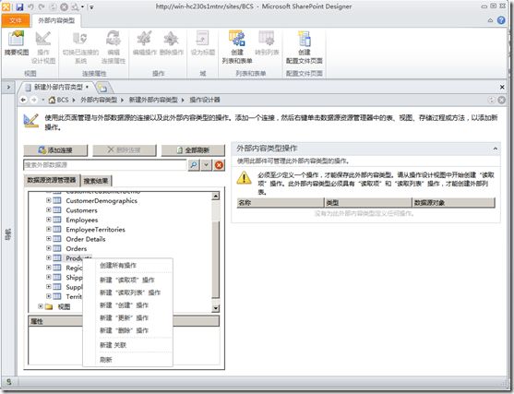514x394 pixels.
Task: Click the 类型 column header
Action: click(x=368, y=203)
